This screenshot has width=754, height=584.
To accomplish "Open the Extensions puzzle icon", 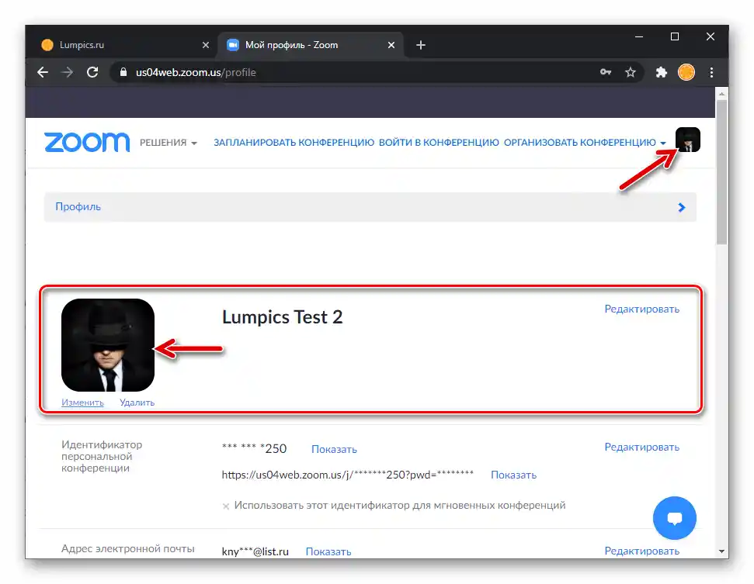I will click(661, 73).
